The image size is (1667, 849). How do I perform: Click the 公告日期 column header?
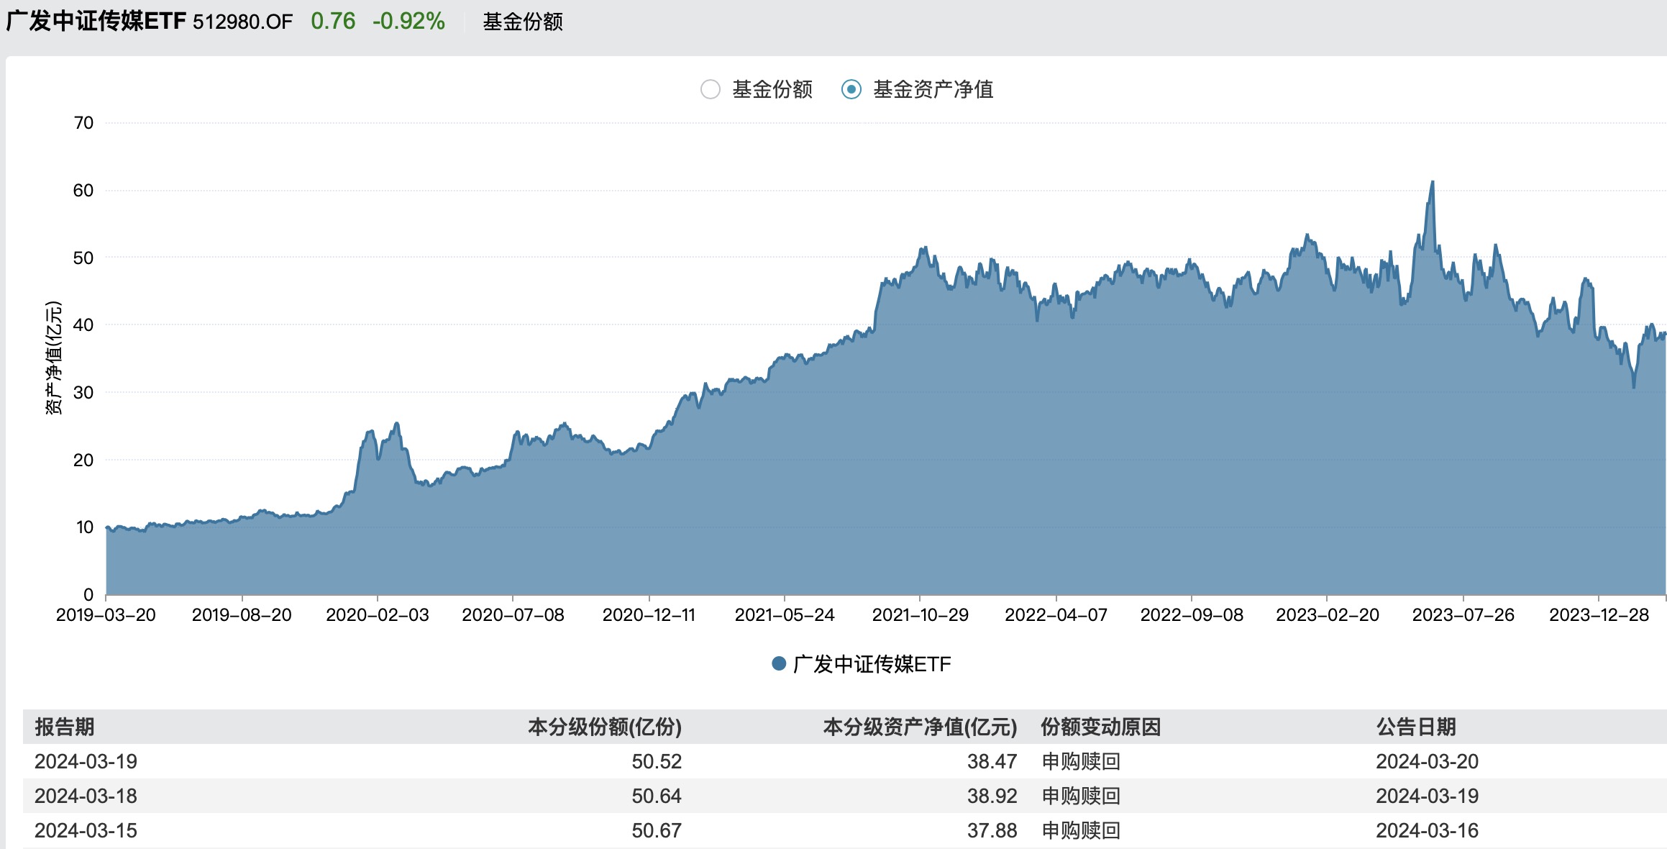[1415, 727]
